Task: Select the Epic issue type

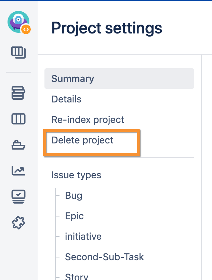Action: (74, 216)
